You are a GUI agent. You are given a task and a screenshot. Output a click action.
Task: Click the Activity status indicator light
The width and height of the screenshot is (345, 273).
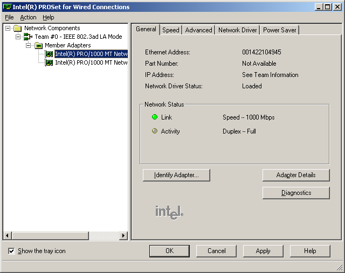coord(155,131)
